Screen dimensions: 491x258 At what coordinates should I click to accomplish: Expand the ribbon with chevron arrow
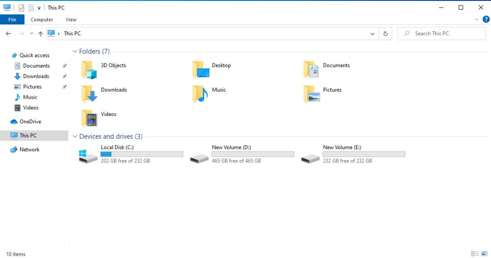coord(476,19)
